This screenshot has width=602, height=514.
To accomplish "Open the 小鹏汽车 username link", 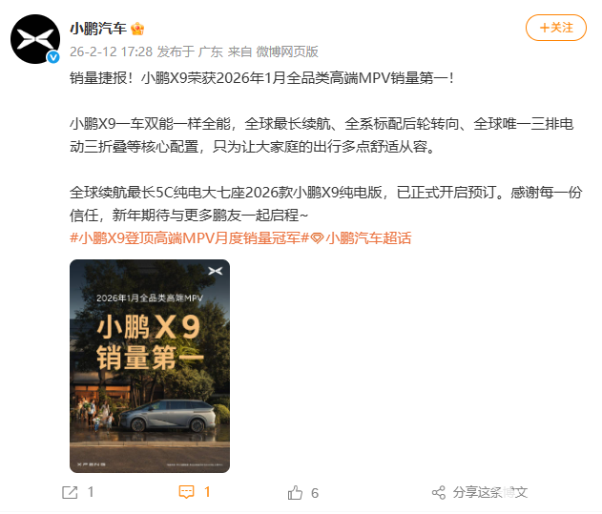I will (x=98, y=29).
